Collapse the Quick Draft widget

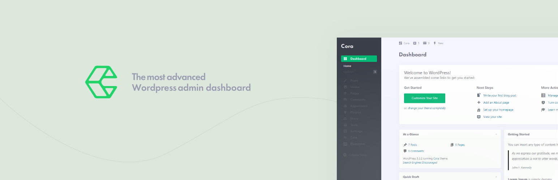click(x=496, y=177)
